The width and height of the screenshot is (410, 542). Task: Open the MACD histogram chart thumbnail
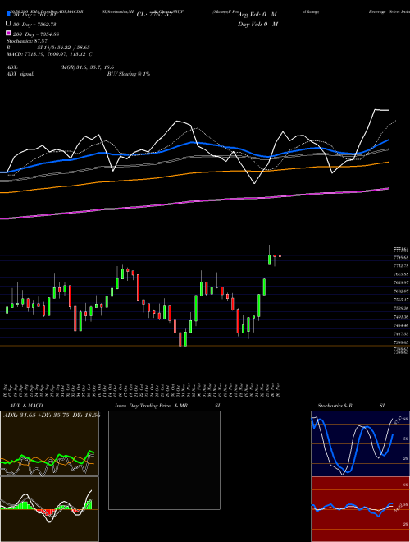click(49, 509)
